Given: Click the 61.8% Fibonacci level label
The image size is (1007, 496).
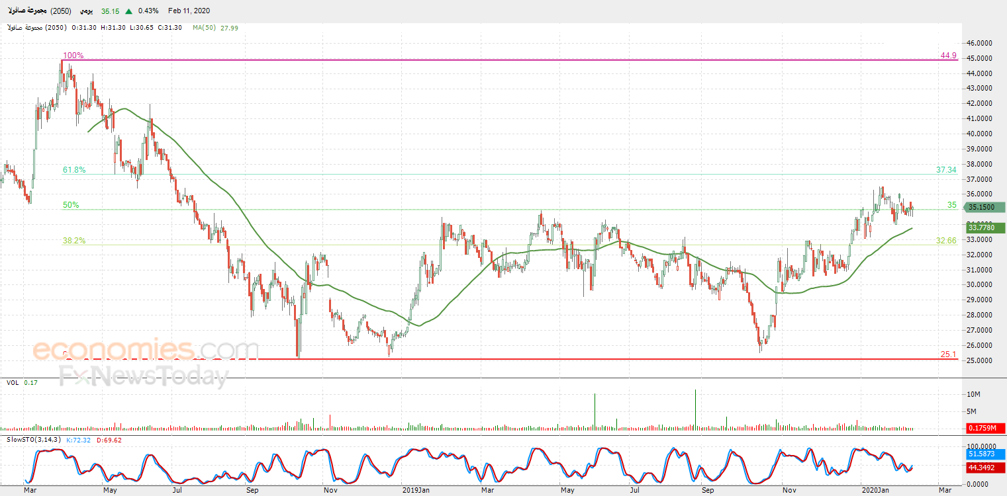Looking at the screenshot, I should click(74, 170).
